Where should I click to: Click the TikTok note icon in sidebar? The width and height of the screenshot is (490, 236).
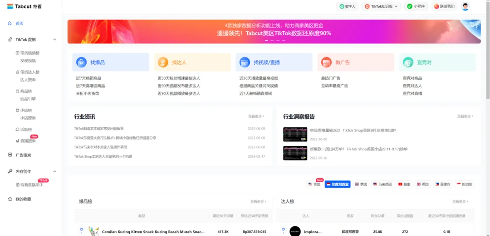point(10,40)
